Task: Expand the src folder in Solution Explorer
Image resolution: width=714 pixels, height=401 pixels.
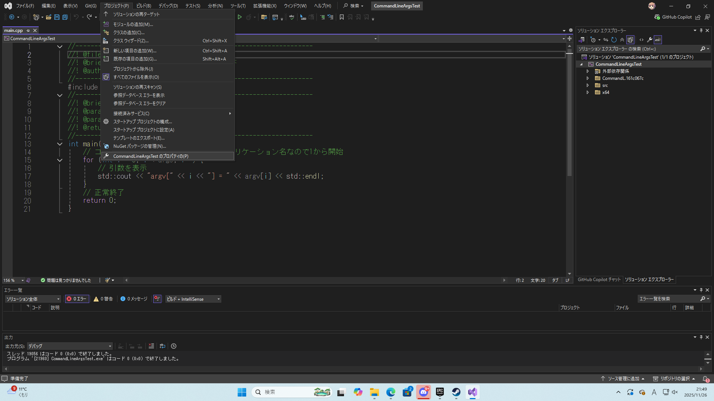Action: (588, 85)
